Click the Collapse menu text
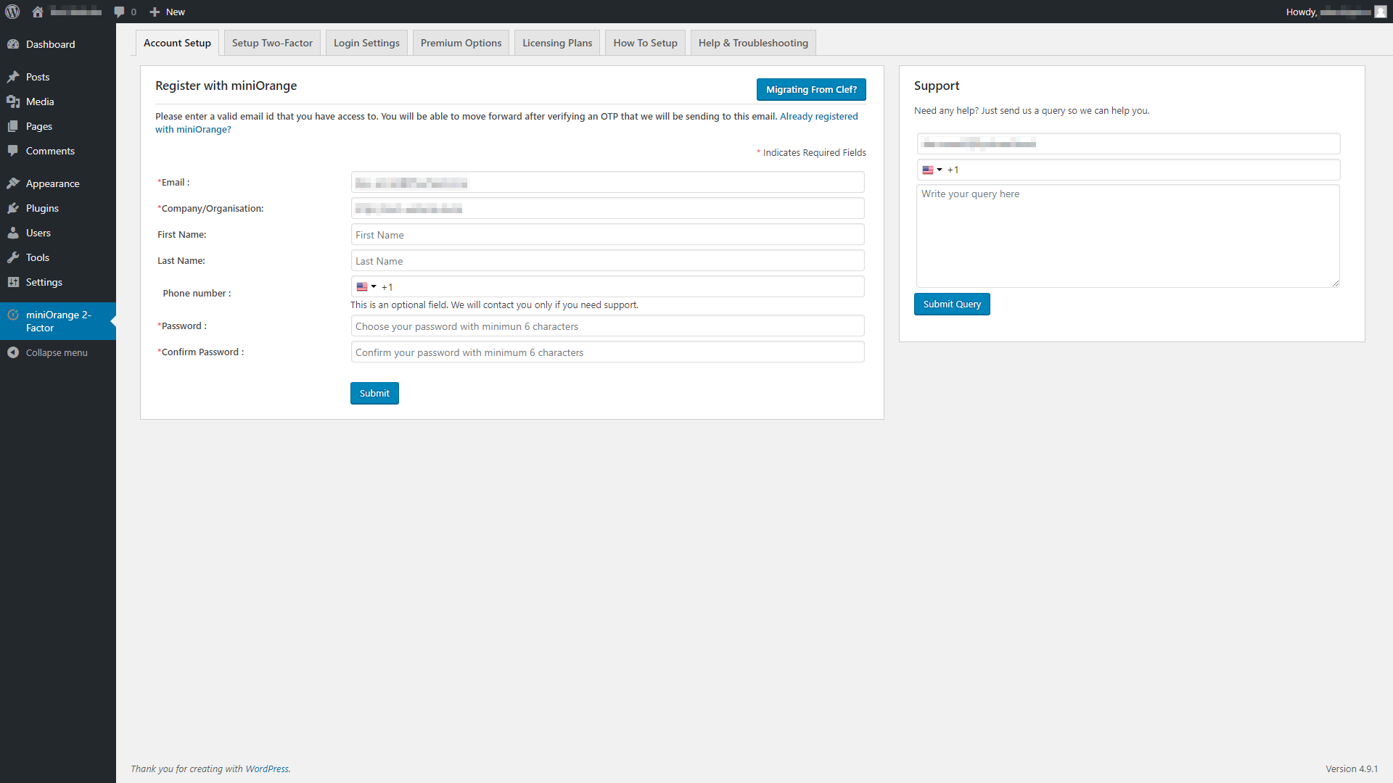The width and height of the screenshot is (1393, 783). (57, 352)
